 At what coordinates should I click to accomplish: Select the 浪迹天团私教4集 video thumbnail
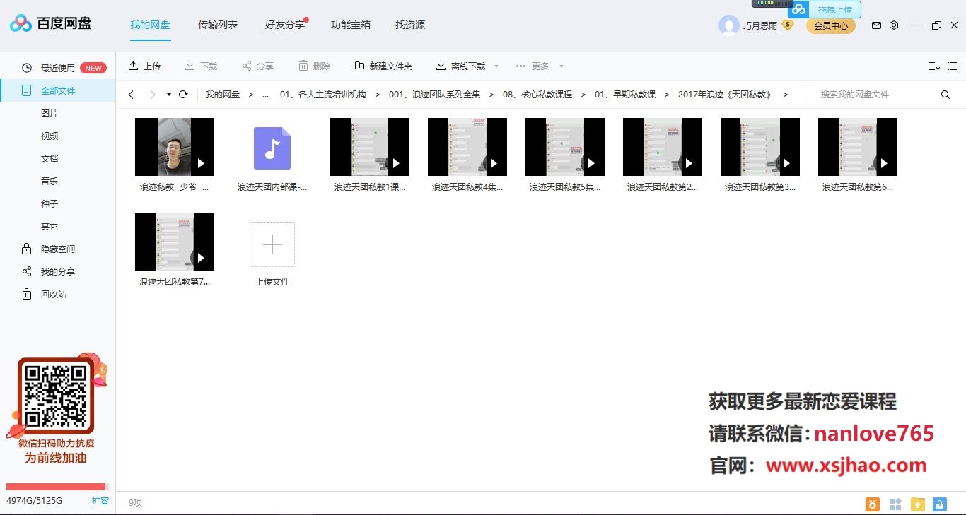click(467, 147)
